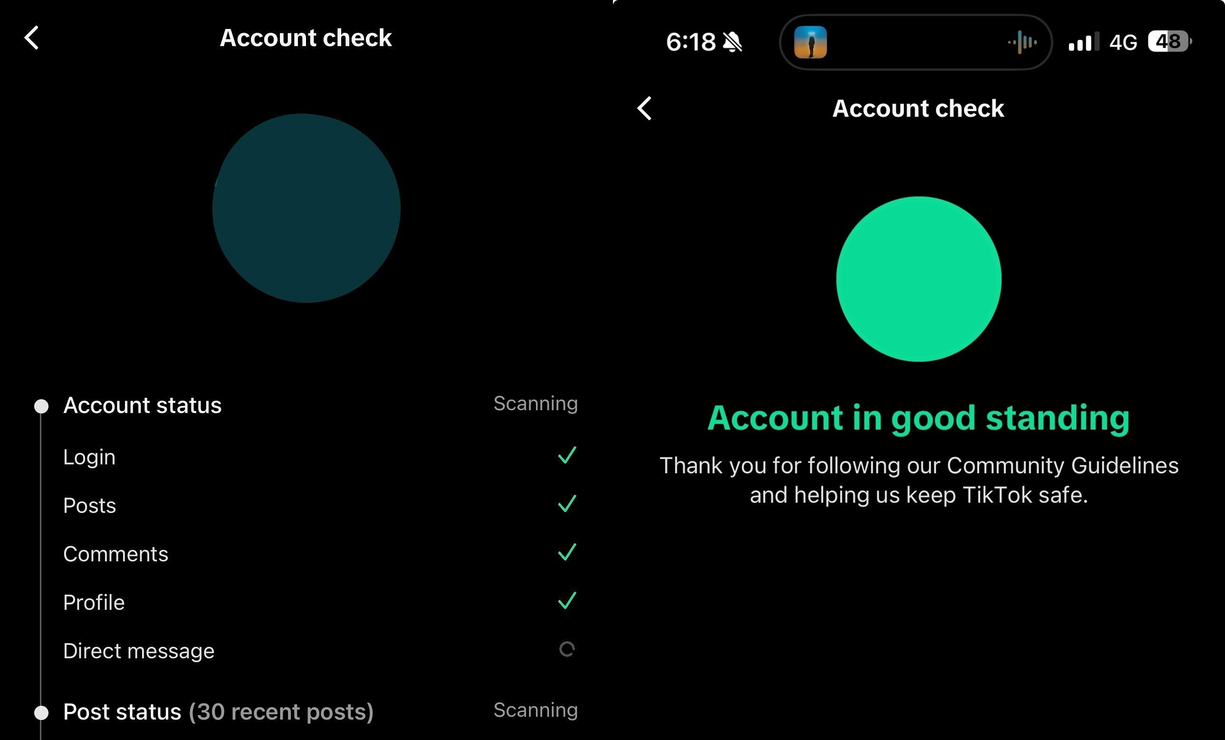Tap the Direct message loading spinner
The image size is (1225, 740).
point(567,649)
